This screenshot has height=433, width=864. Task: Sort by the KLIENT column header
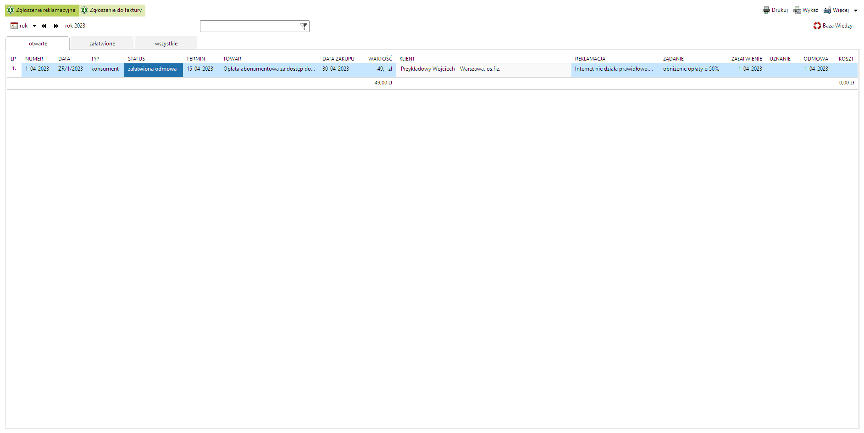point(407,59)
